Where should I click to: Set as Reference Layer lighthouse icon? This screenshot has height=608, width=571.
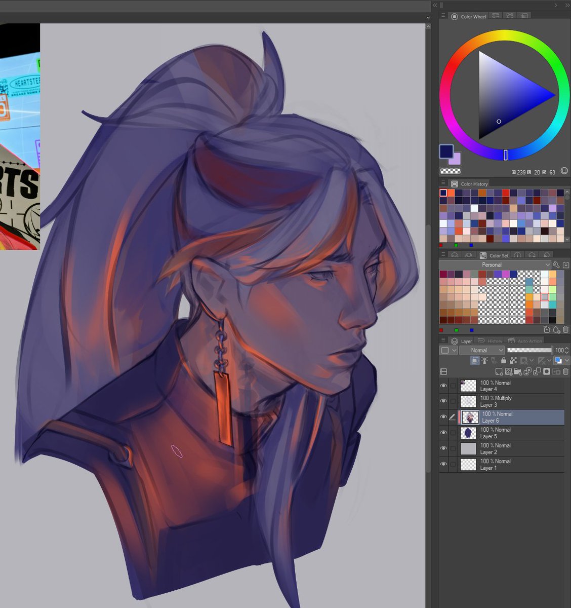(485, 361)
